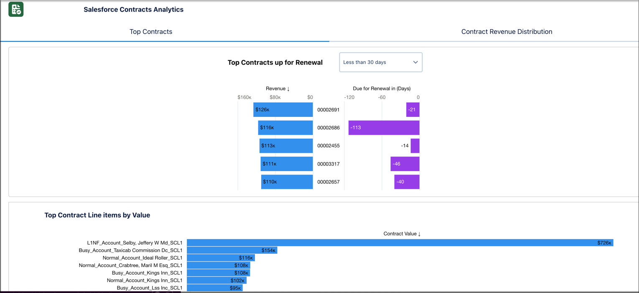Image resolution: width=639 pixels, height=293 pixels.
Task: Click the green Contracts Analytics app icon
Action: 16,9
